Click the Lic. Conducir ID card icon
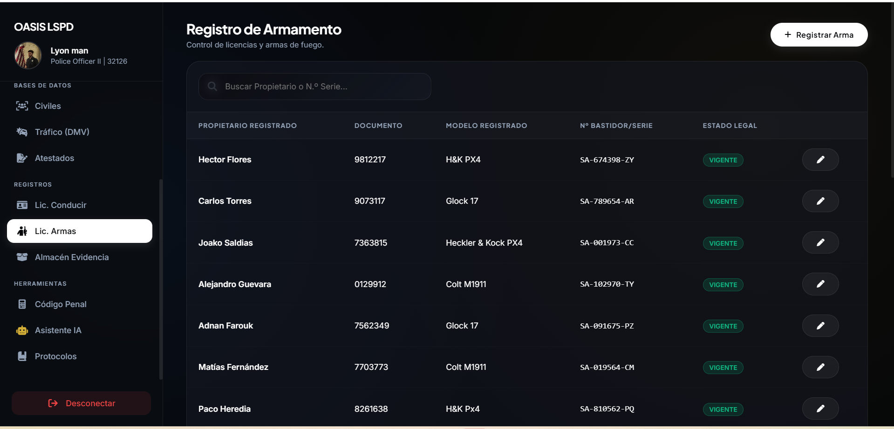The height and width of the screenshot is (429, 894). (22, 205)
